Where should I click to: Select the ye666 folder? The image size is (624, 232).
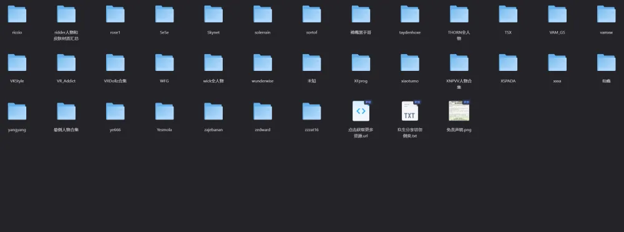(115, 111)
